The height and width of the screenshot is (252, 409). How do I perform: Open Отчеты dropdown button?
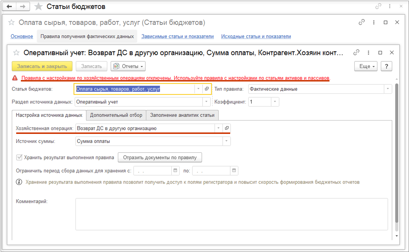pos(128,66)
